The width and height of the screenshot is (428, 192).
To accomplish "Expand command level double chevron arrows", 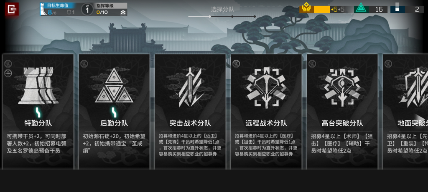I will (123, 12).
